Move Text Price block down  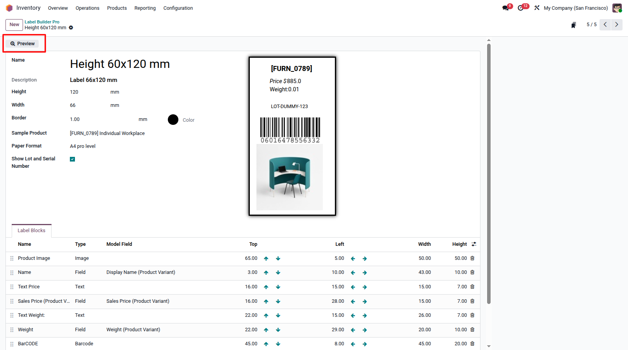(x=278, y=287)
